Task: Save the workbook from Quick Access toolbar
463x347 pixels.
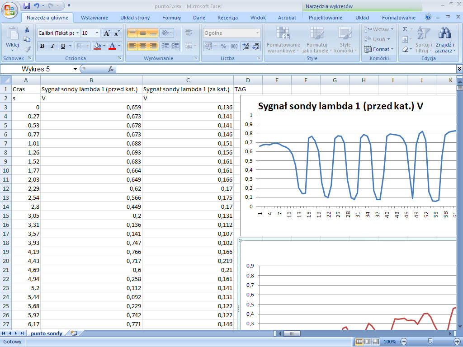Action: pyautogui.click(x=27, y=6)
